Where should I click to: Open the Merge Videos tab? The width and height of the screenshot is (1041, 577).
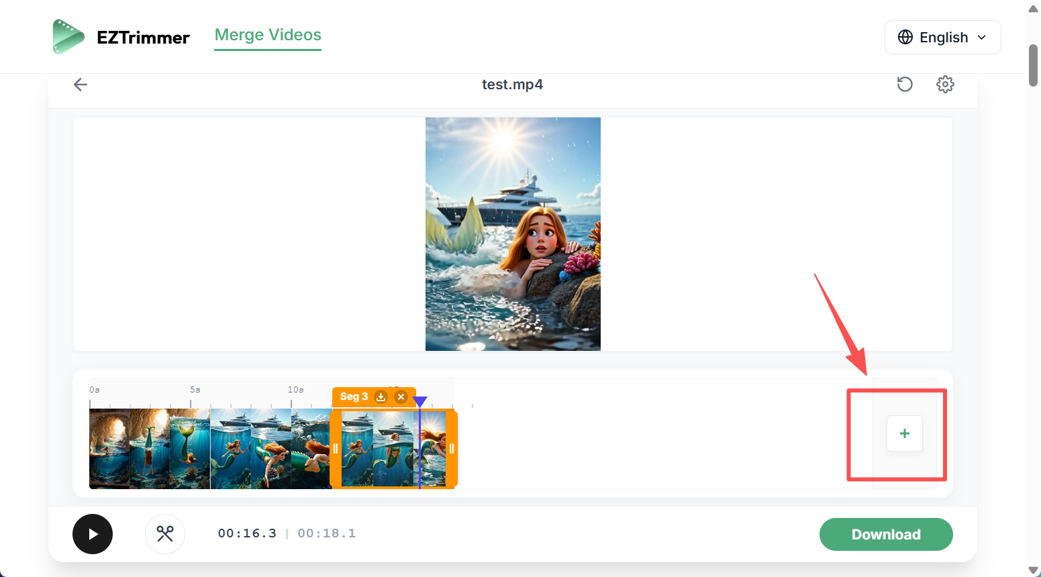(268, 35)
